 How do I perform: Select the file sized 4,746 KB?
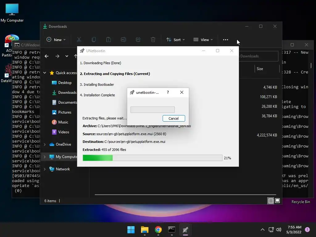click(270, 87)
